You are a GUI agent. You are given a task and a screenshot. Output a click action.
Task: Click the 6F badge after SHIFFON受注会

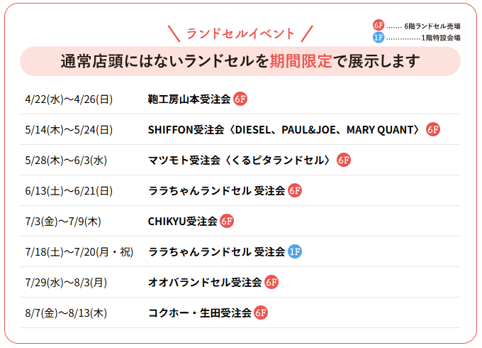(x=433, y=129)
